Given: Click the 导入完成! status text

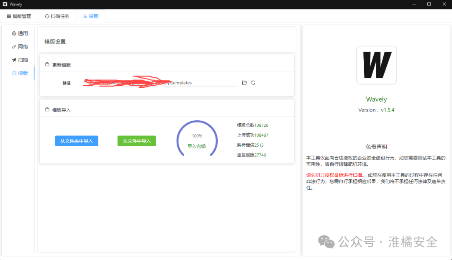Looking at the screenshot, I should (197, 146).
